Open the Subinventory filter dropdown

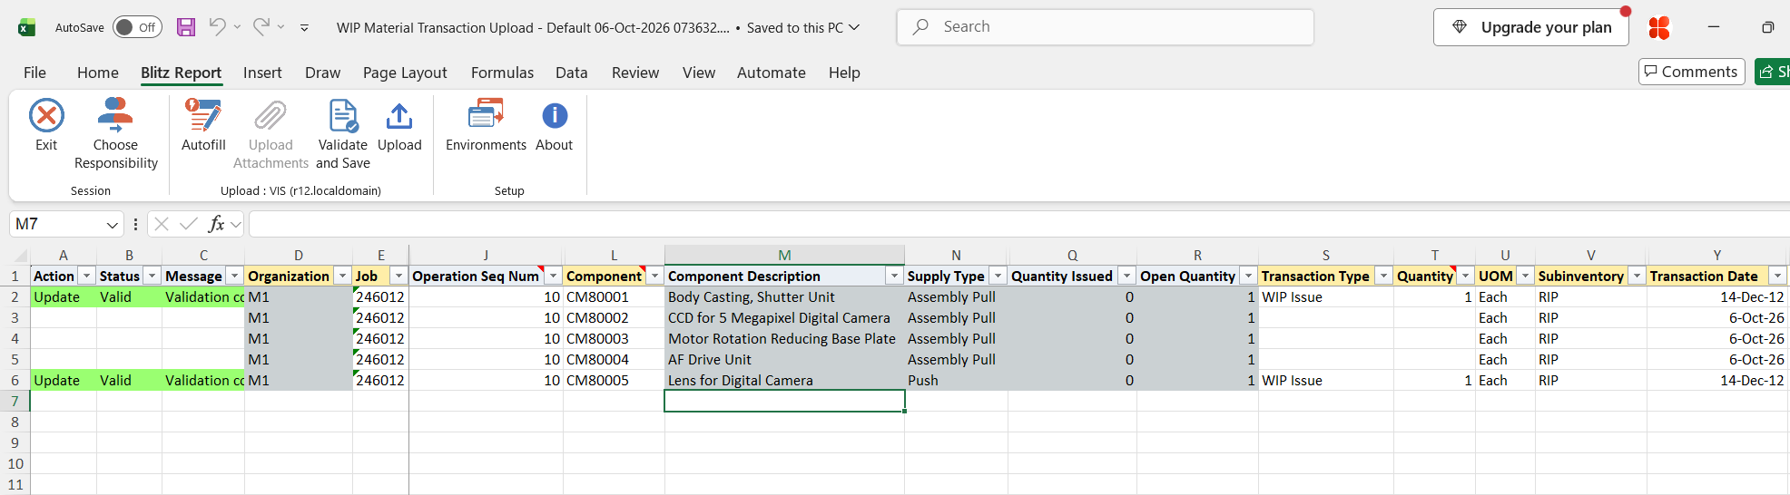(x=1637, y=276)
